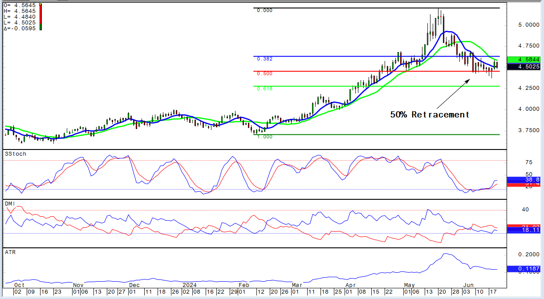Select the 0.000 Fibonacci top label
Image resolution: width=544 pixels, height=299 pixels.
coord(265,10)
